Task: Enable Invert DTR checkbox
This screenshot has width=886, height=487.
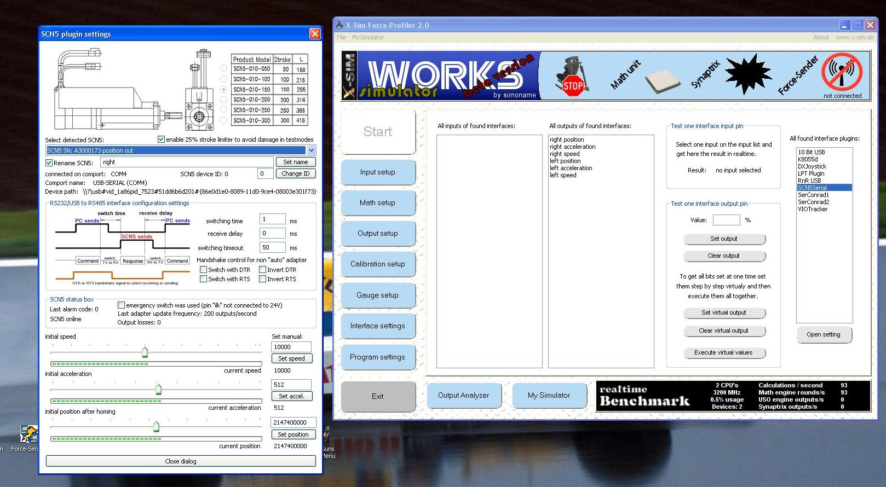Action: [262, 270]
